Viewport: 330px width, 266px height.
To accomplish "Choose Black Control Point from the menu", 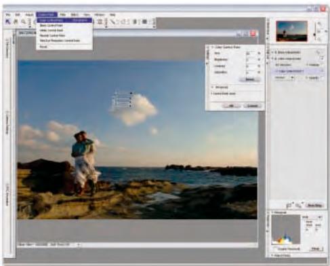I will coord(64,25).
